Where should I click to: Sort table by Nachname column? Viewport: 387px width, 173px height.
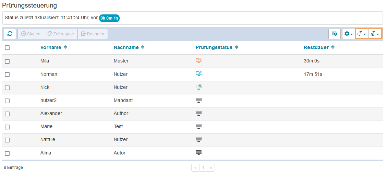click(126, 47)
